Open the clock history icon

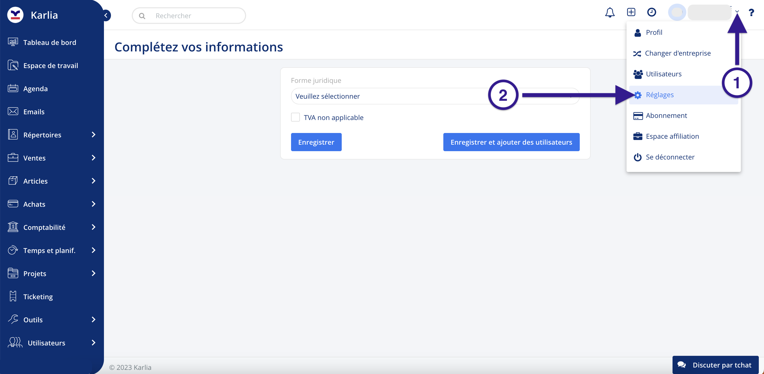click(651, 12)
